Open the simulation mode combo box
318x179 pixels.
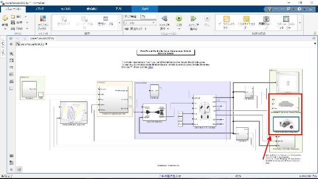(x=140, y=23)
